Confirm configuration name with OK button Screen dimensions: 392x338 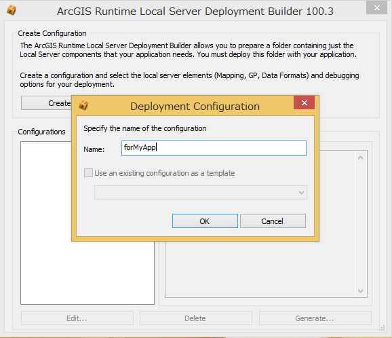(x=205, y=221)
